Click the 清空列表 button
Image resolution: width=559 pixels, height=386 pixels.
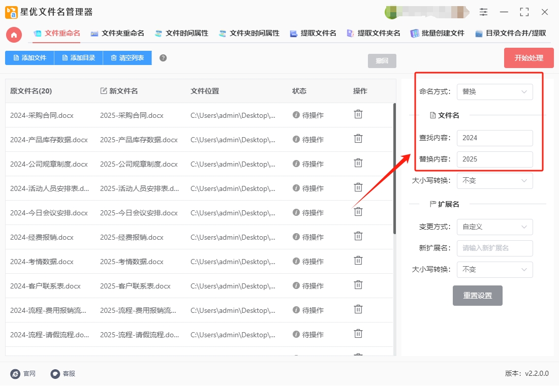tap(127, 58)
